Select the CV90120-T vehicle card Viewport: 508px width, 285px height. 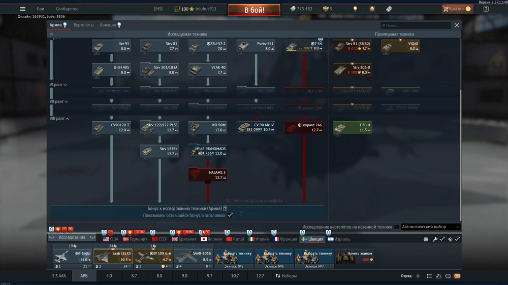(111, 127)
